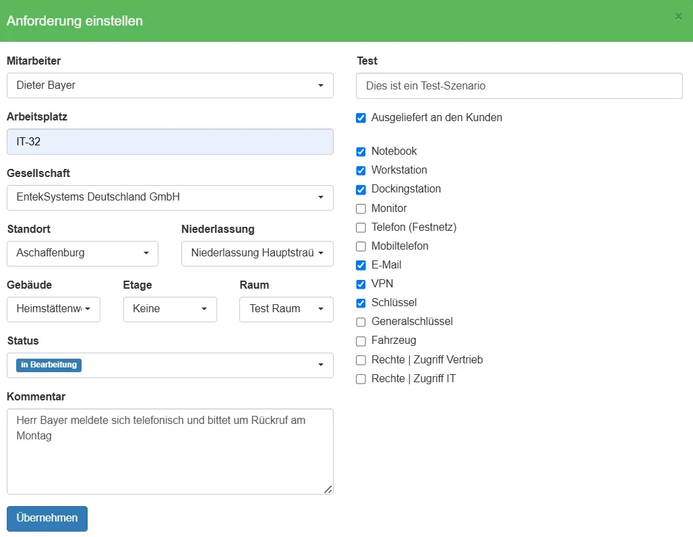The image size is (693, 537).
Task: Open the Standort dropdown showing Aschaffenburg
Action: click(82, 254)
